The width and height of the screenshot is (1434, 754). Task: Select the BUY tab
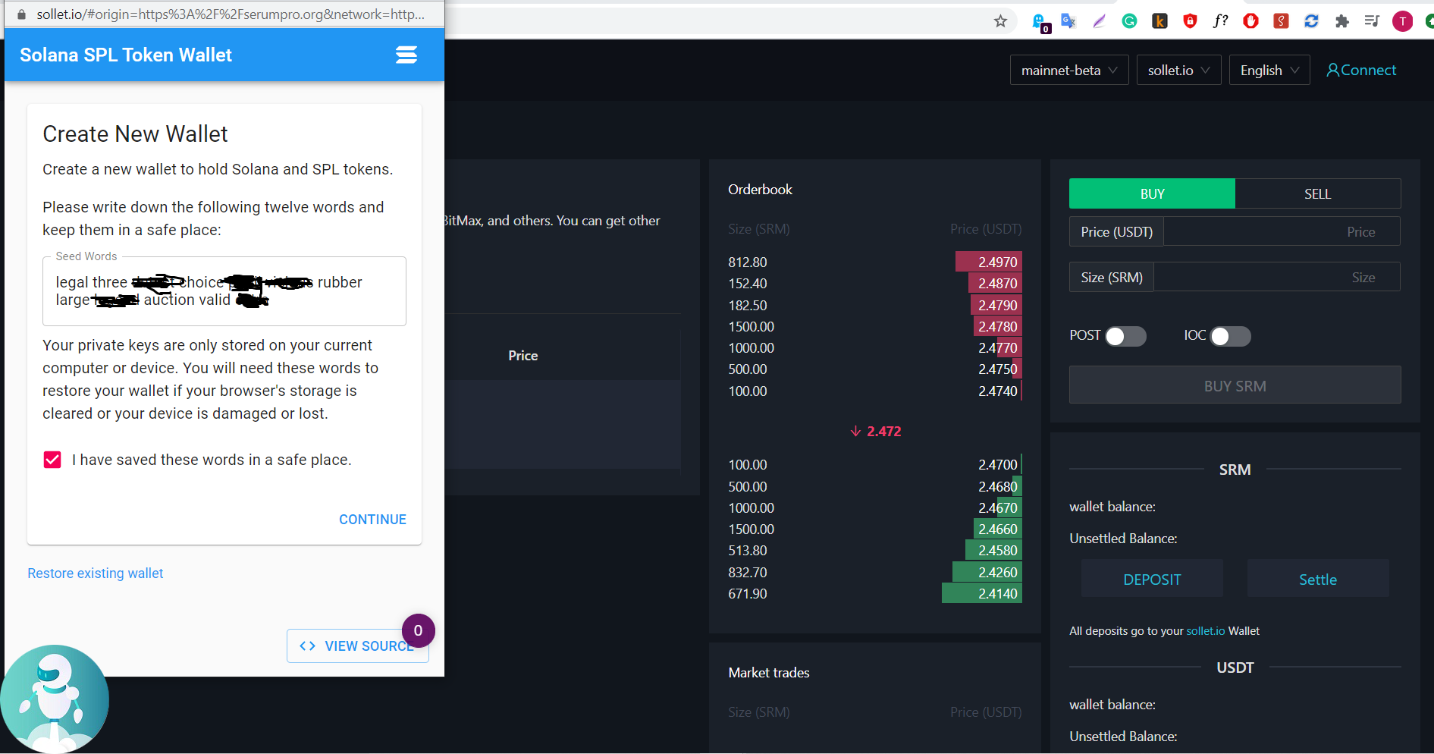(x=1152, y=193)
